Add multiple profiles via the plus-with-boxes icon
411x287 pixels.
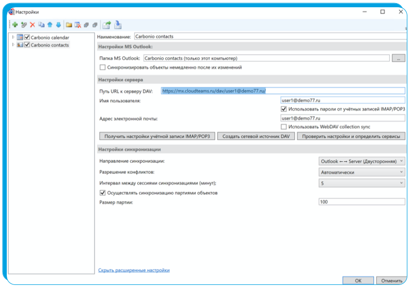click(24, 25)
